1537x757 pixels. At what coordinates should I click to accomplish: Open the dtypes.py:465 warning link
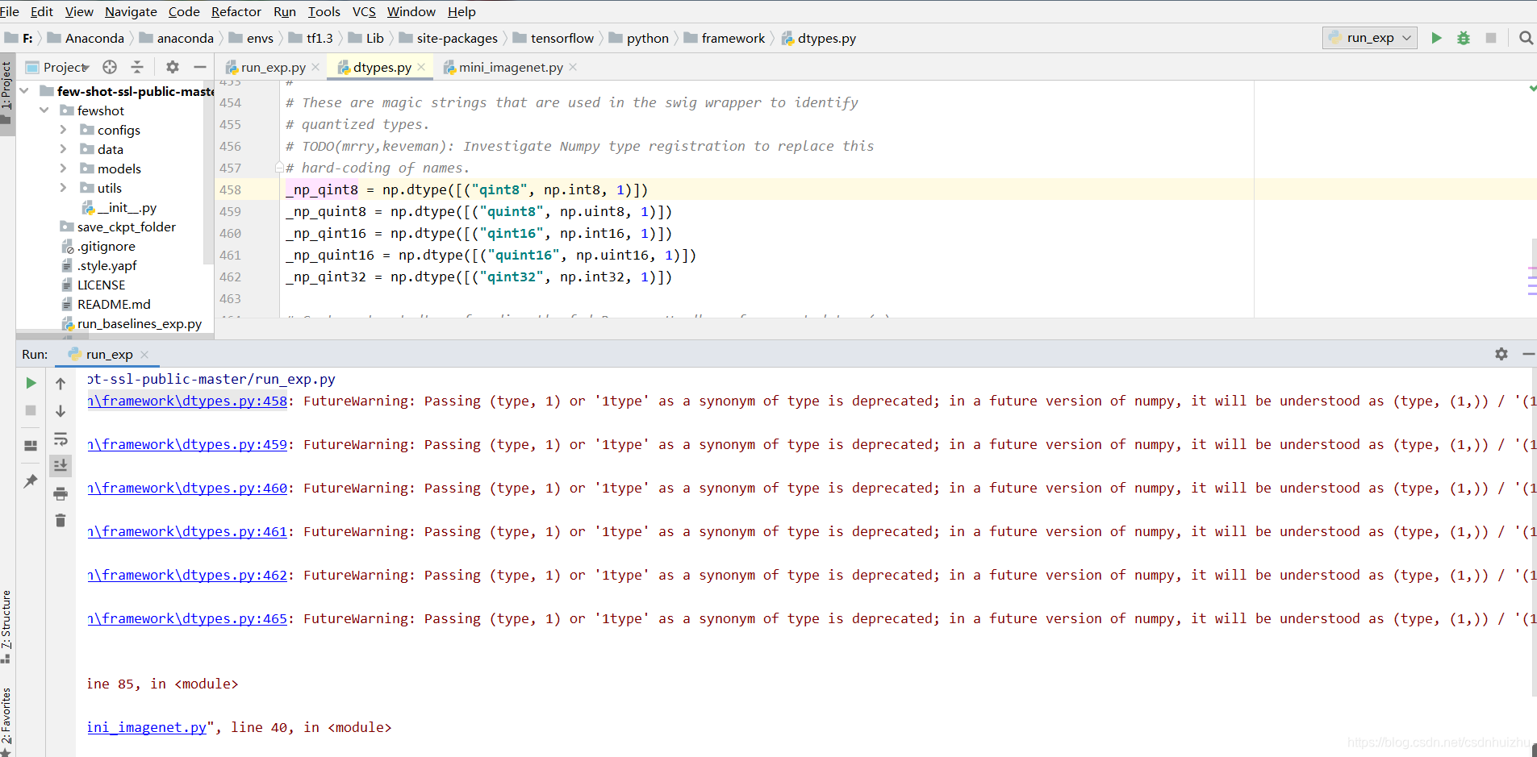(x=187, y=618)
